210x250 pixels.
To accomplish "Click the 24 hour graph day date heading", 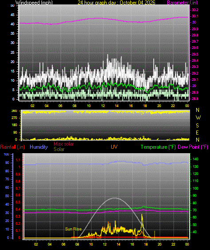I will pyautogui.click(x=117, y=3).
